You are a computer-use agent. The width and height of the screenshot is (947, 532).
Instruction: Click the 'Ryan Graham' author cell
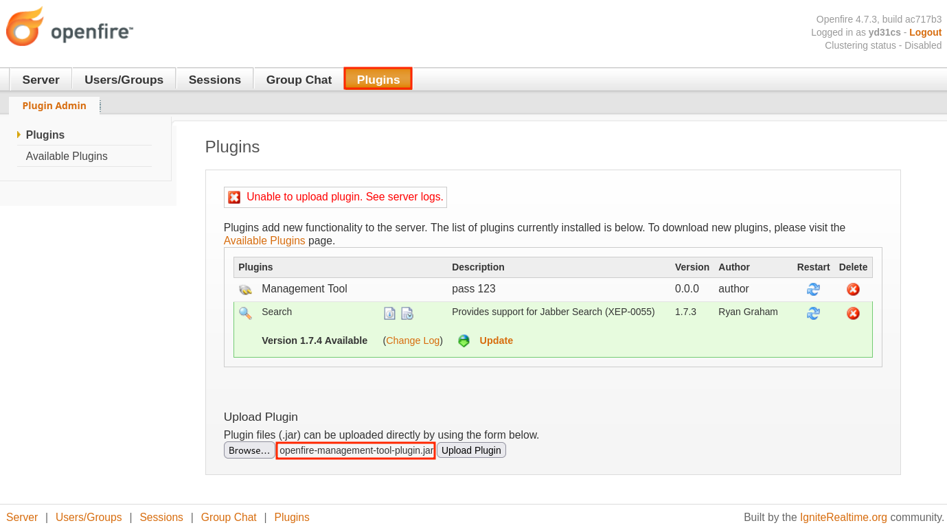click(x=748, y=312)
